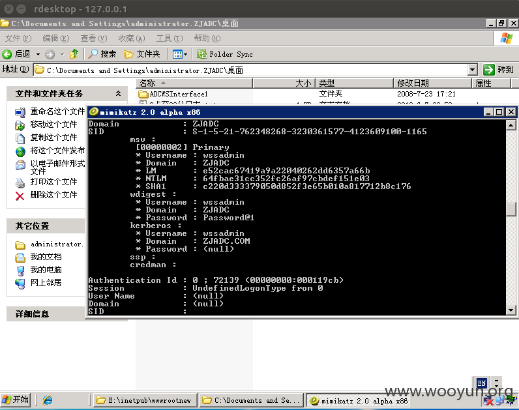
Task: Switch to C:\Documents and Se... taskbar window
Action: tap(251, 400)
